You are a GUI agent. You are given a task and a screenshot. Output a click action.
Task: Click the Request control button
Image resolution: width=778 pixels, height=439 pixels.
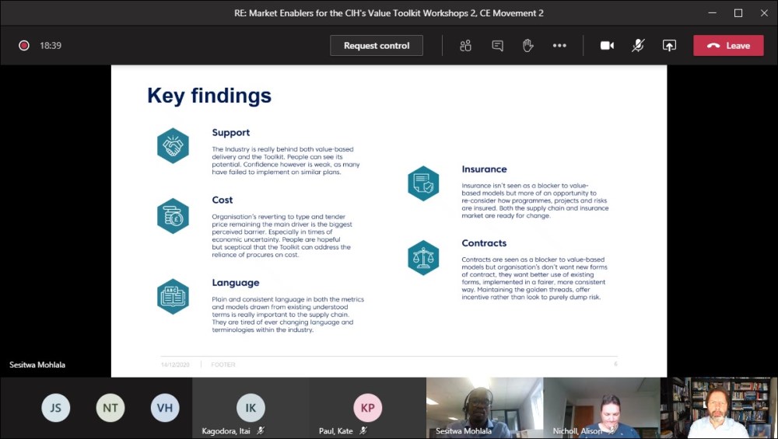point(377,46)
